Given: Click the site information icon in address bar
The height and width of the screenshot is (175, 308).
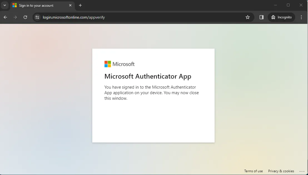Looking at the screenshot, I should click(37, 17).
